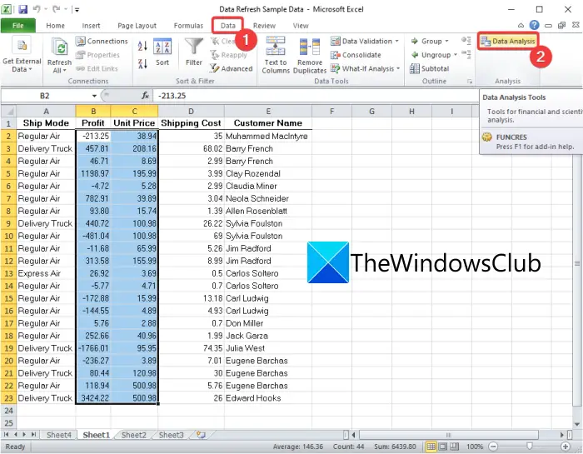Open Data Analysis tools
Image resolution: width=583 pixels, height=454 pixels.
tap(508, 41)
